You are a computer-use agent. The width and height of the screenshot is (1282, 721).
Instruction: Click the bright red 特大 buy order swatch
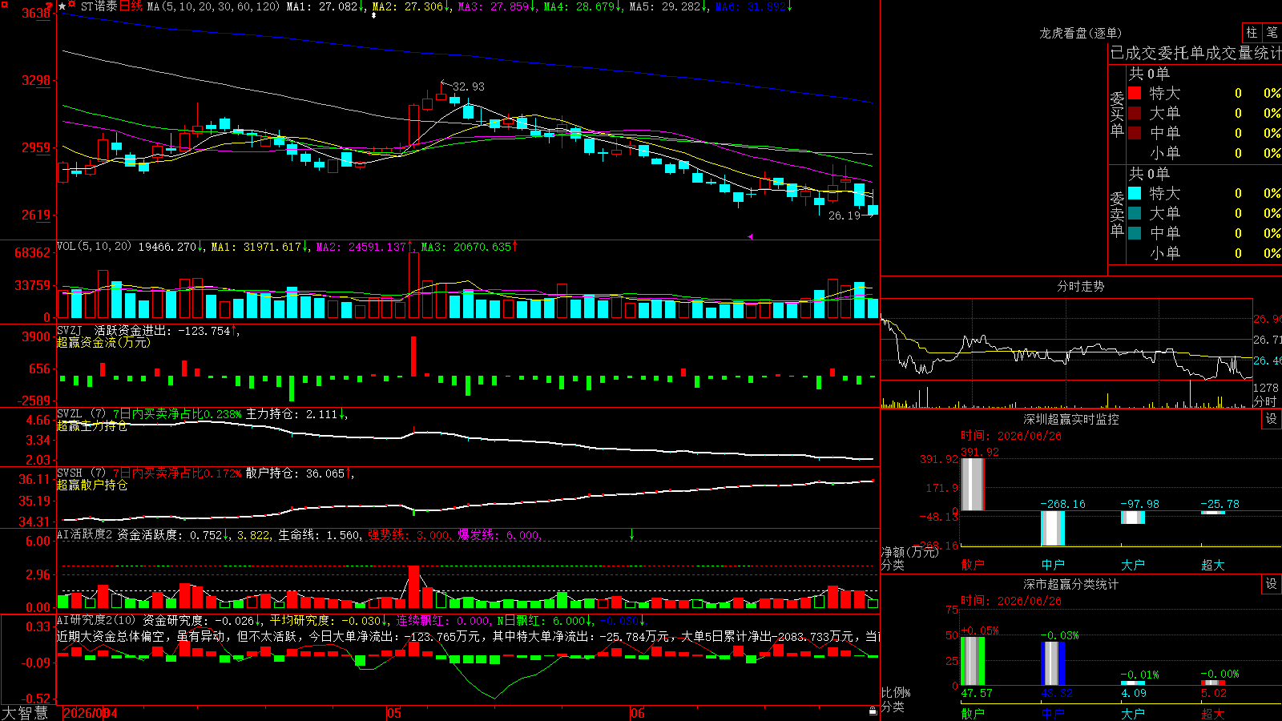coord(1135,93)
